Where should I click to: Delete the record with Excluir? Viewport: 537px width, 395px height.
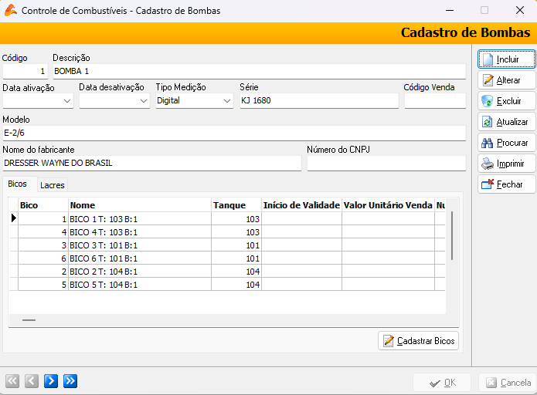(x=507, y=101)
